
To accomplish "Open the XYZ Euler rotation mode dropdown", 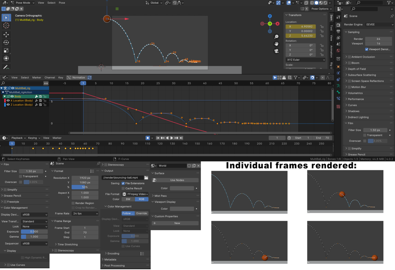I will coord(306,60).
